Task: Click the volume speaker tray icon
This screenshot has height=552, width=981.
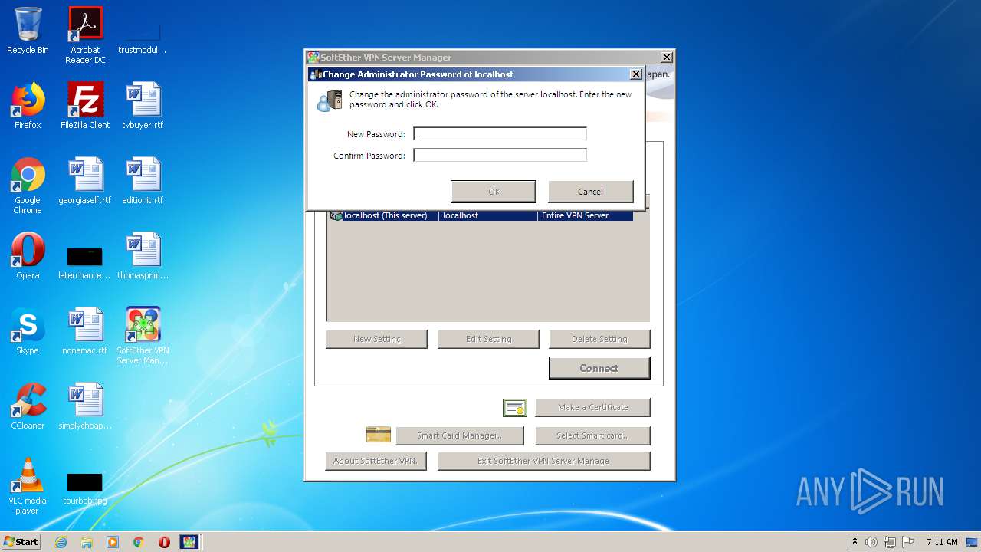Action: [x=871, y=542]
